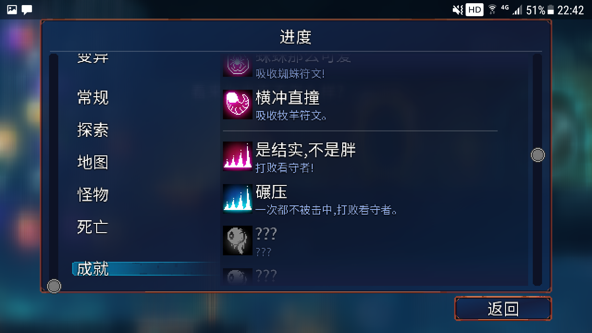
Task: Switch to the 地图 category
Action: tap(92, 162)
